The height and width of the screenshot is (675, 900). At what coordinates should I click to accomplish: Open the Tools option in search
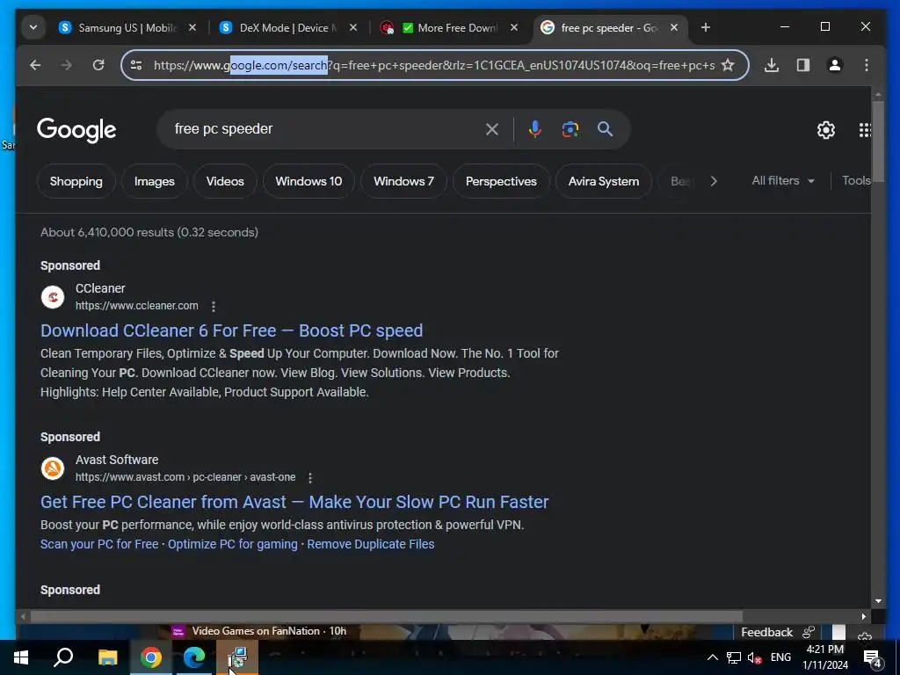[856, 181]
